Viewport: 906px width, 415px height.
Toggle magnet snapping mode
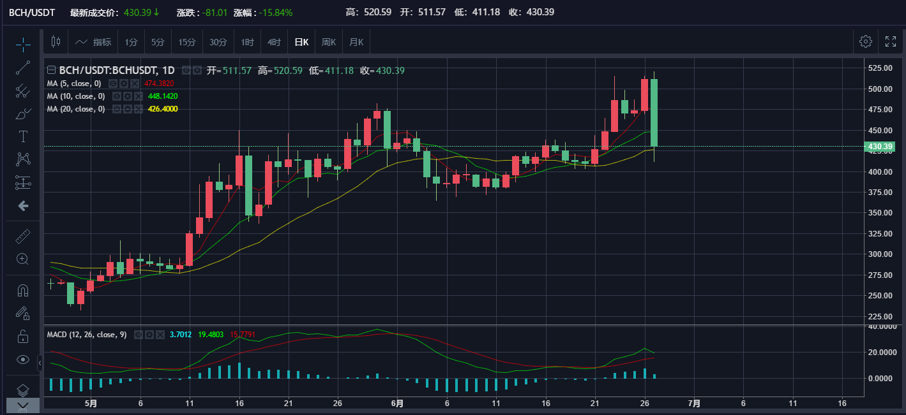[x=23, y=291]
